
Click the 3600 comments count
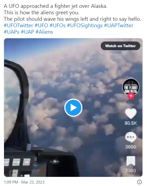click(x=131, y=147)
